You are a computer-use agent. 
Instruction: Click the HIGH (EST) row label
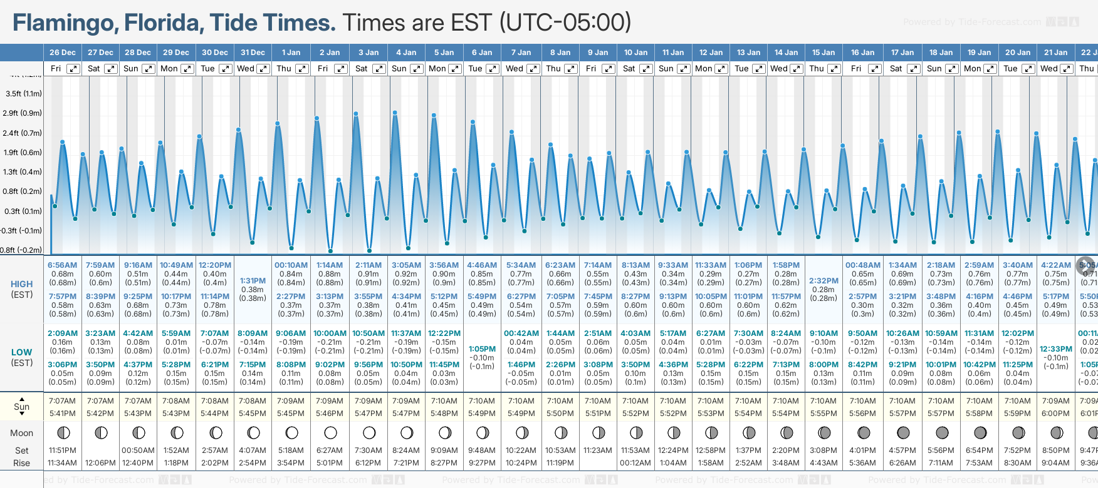point(22,289)
